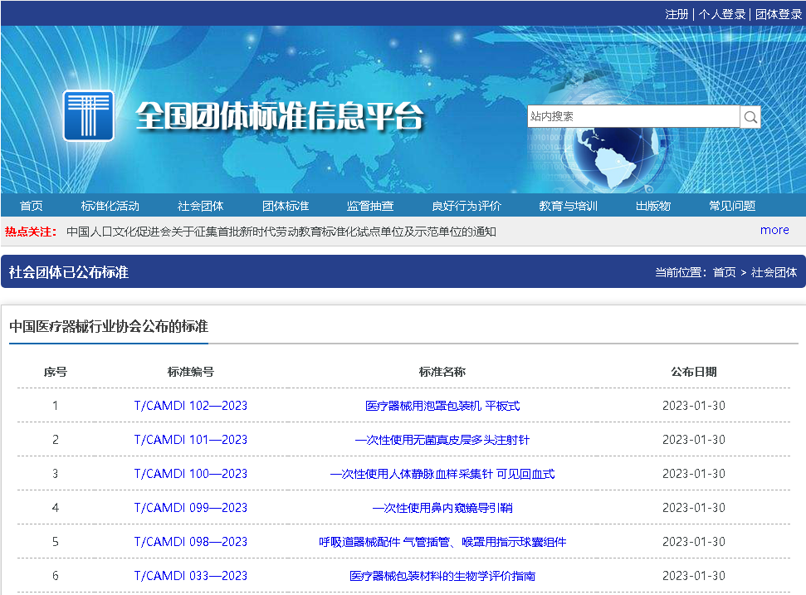Click the more link for hot news
The height and width of the screenshot is (595, 806).
(774, 230)
